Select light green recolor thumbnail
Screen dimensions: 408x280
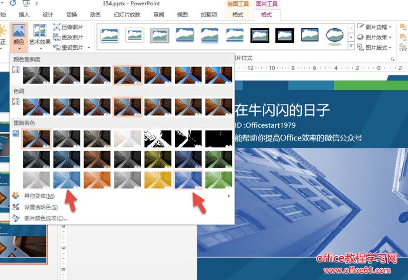point(218,180)
